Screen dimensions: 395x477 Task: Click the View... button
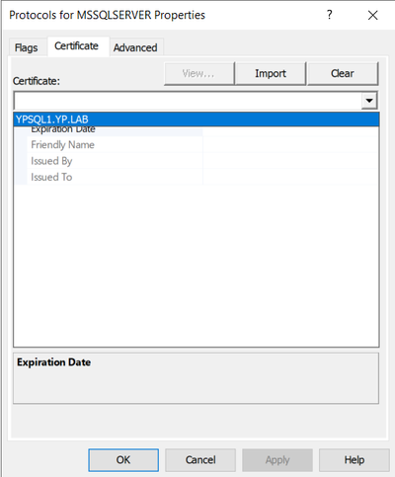(x=199, y=73)
